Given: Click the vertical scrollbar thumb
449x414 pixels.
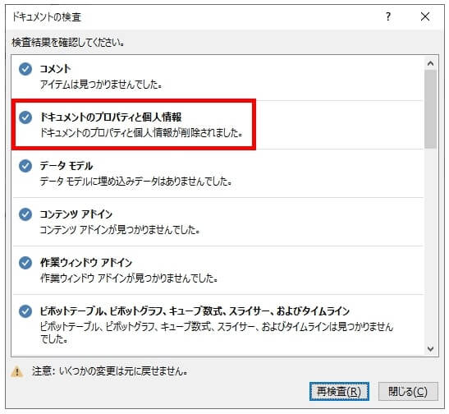Looking at the screenshot, I should pyautogui.click(x=430, y=109).
